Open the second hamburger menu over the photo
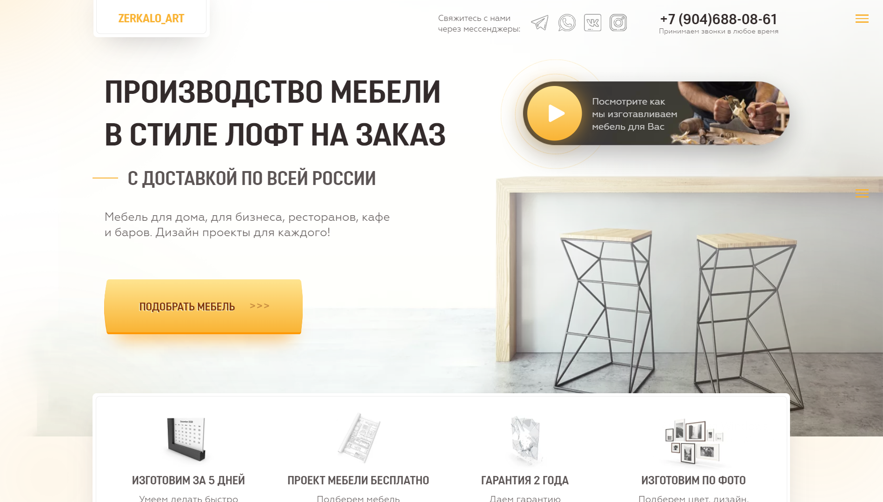The height and width of the screenshot is (502, 883). tap(862, 193)
